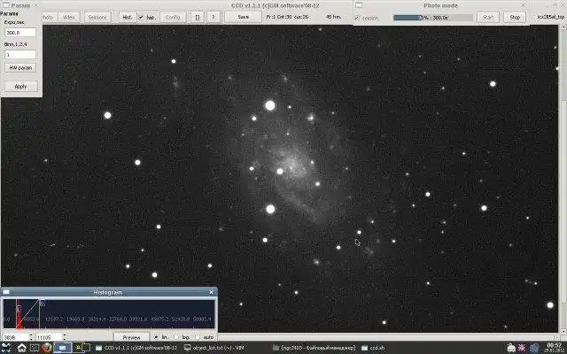The height and width of the screenshot is (354, 567).
Task: Open the question mark help button
Action: [214, 17]
